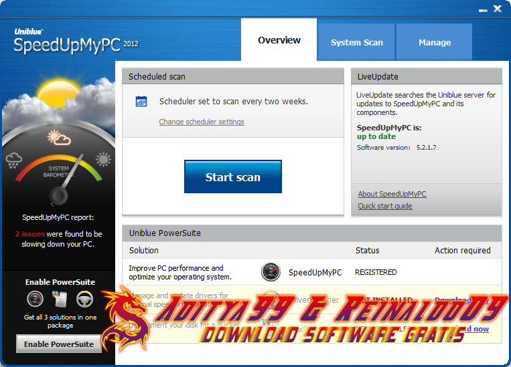Click the System Barometer gauge dial

[x=59, y=179]
